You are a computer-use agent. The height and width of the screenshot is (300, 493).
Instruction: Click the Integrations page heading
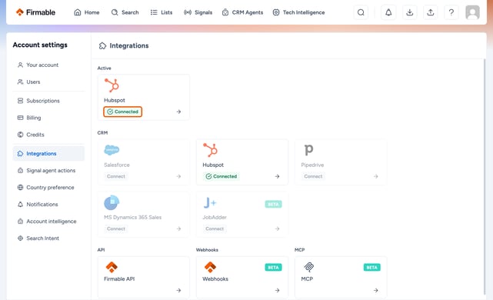click(x=129, y=45)
